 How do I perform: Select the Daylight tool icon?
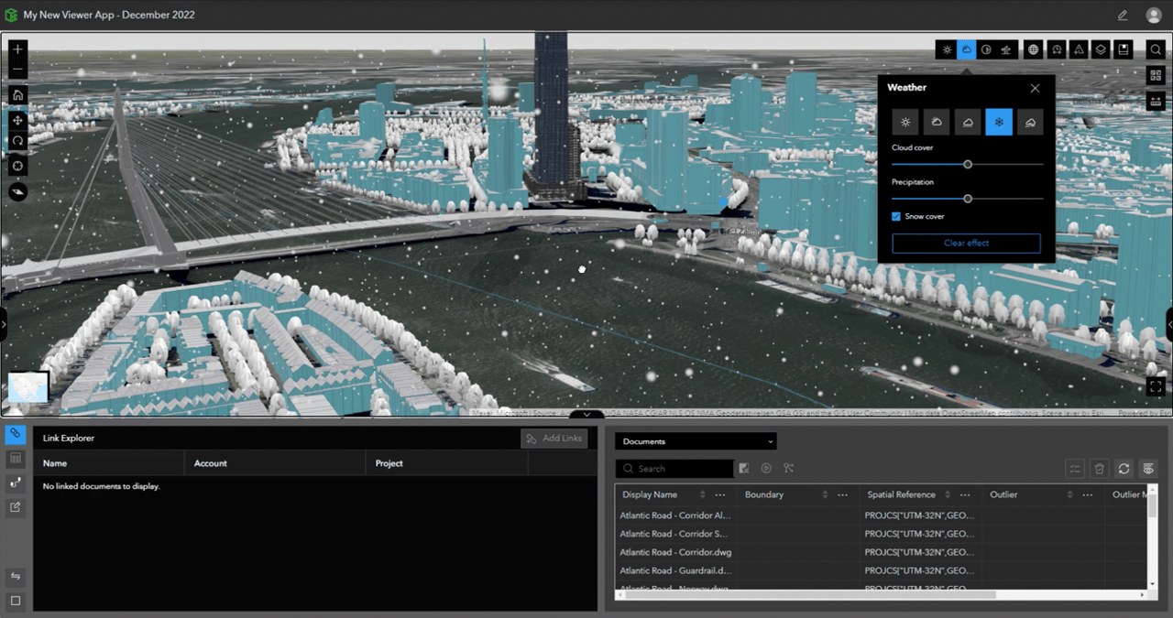[947, 49]
